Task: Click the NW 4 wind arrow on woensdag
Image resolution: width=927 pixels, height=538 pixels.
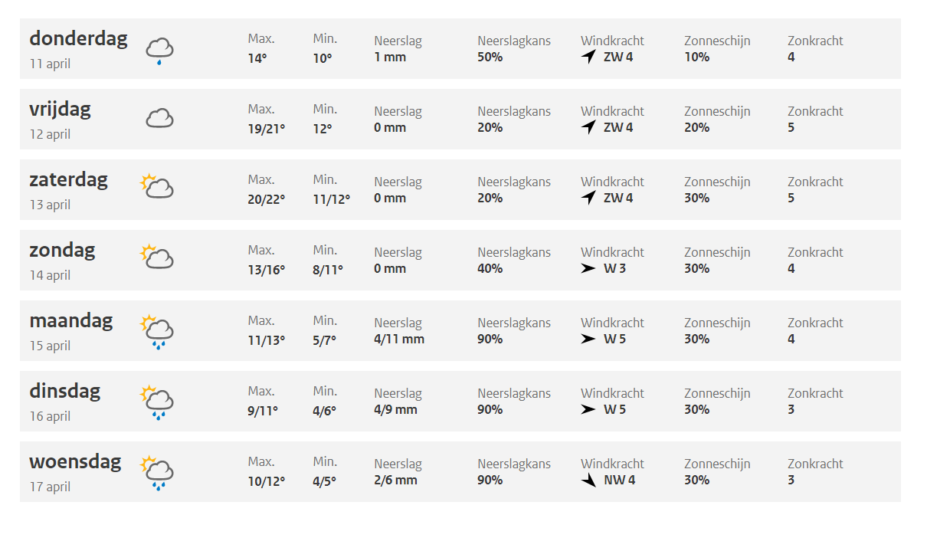Action: coord(588,481)
